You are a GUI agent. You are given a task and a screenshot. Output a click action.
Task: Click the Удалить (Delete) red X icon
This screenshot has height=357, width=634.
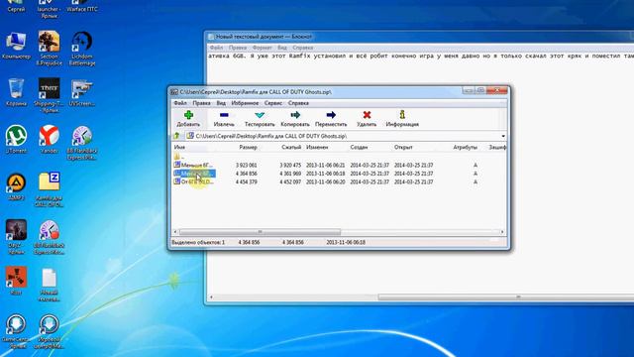(367, 115)
